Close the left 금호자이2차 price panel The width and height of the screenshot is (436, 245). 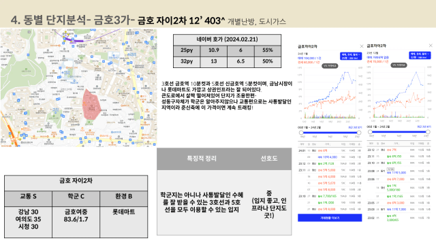[x=362, y=46]
